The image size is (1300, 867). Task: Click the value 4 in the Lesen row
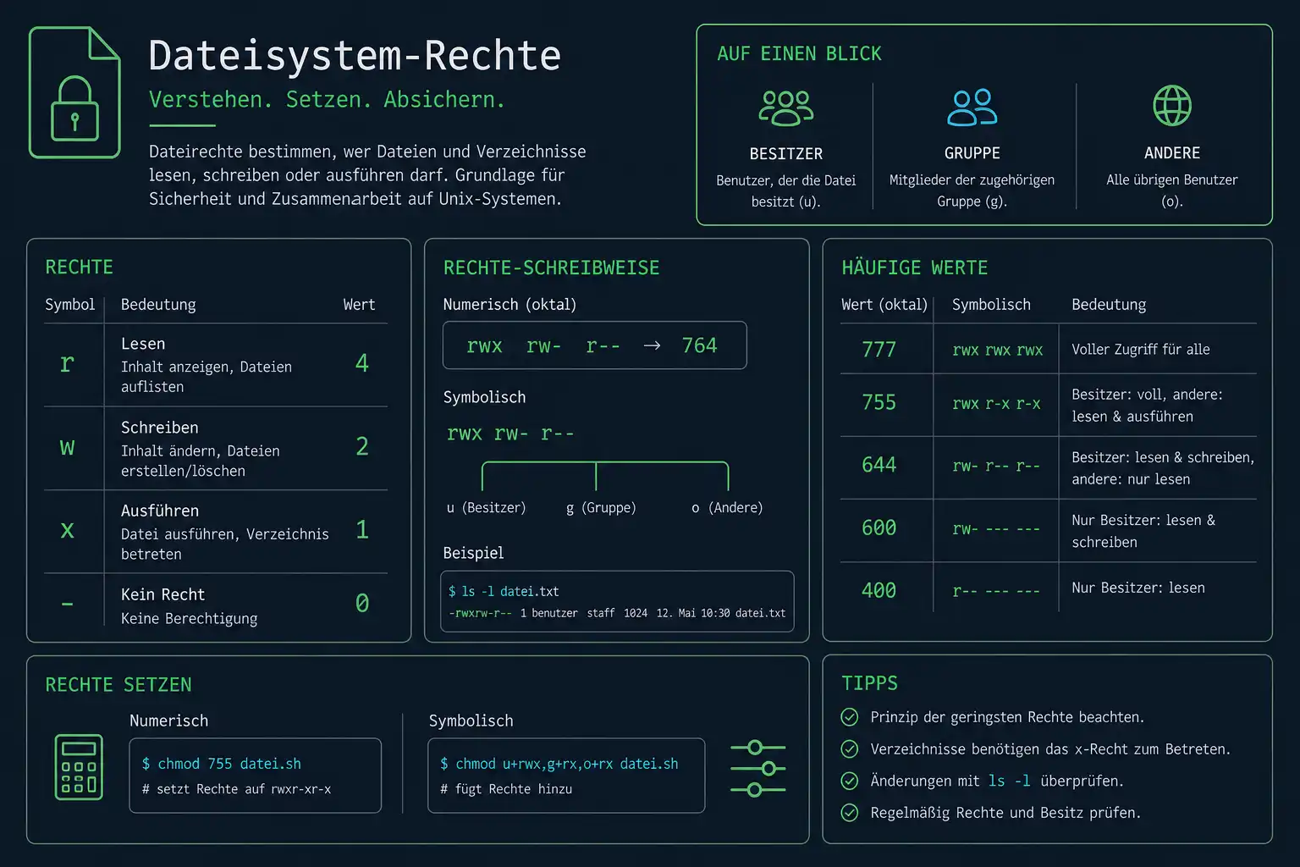[x=362, y=363]
